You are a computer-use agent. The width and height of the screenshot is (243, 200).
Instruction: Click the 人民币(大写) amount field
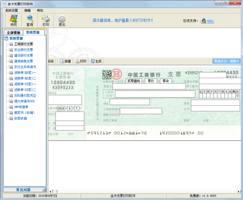coord(155,94)
